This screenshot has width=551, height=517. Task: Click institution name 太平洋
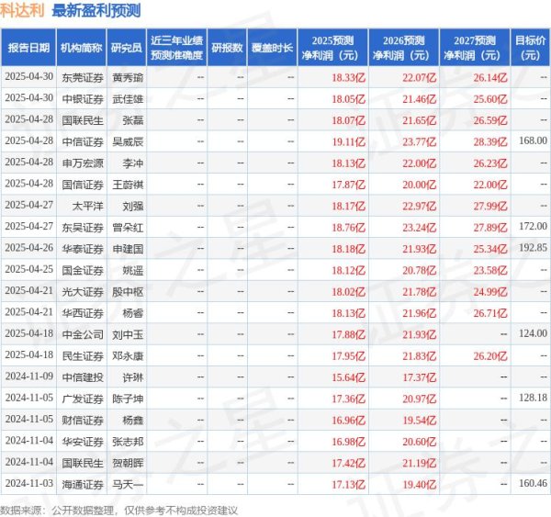(88, 206)
